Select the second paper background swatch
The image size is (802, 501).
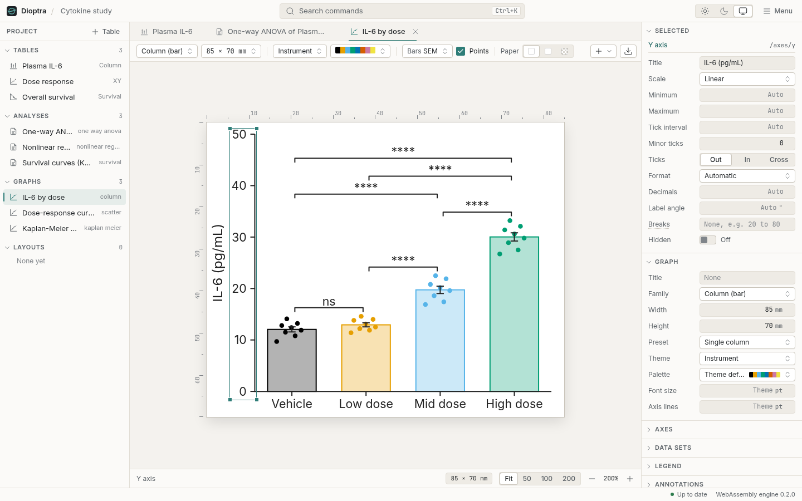click(x=548, y=51)
